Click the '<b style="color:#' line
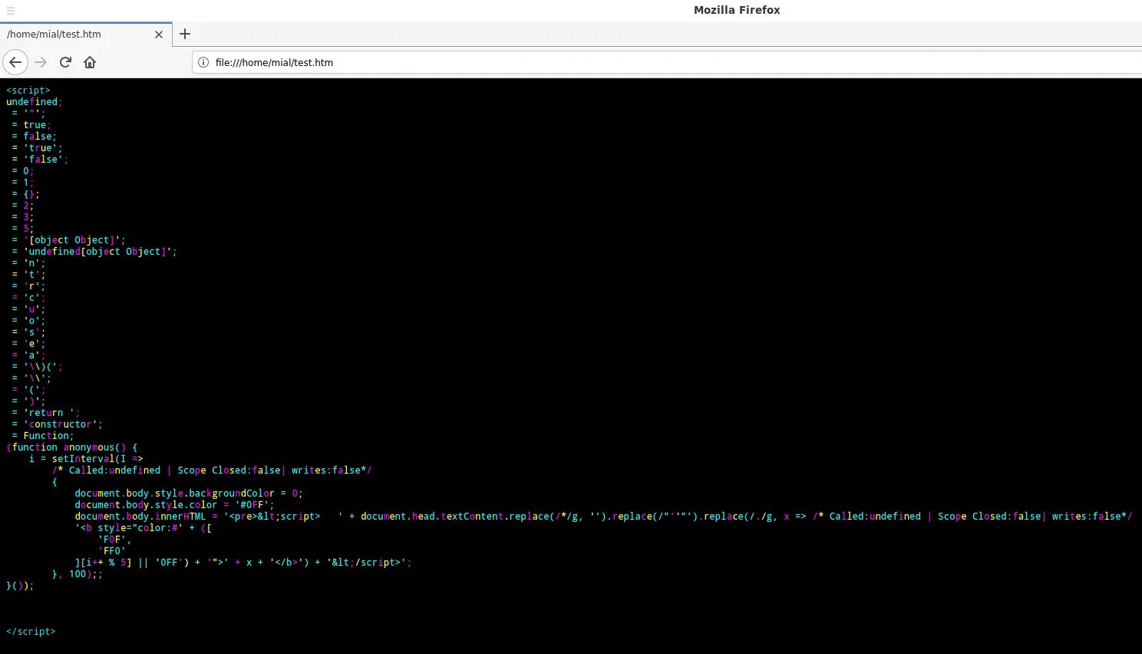The height and width of the screenshot is (654, 1142). [x=144, y=528]
